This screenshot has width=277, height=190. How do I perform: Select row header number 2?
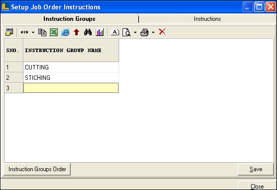click(13, 77)
